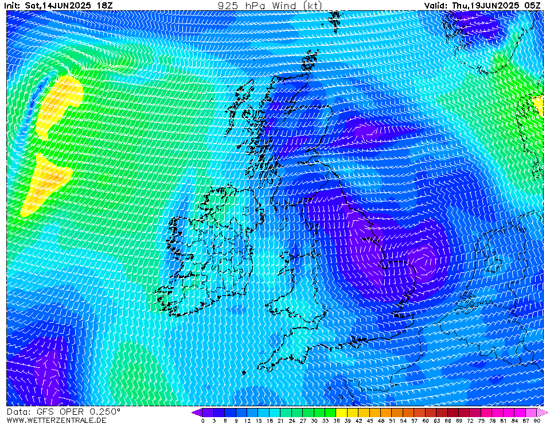The height and width of the screenshot is (424, 550).
Task: Select the magenta swatch between 84 and 87
Action: coord(520,413)
